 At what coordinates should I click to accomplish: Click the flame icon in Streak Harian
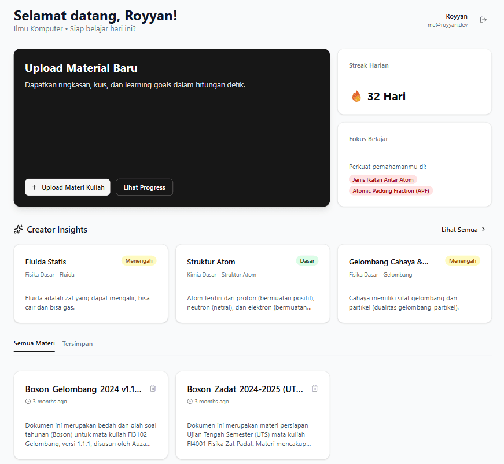click(x=357, y=96)
